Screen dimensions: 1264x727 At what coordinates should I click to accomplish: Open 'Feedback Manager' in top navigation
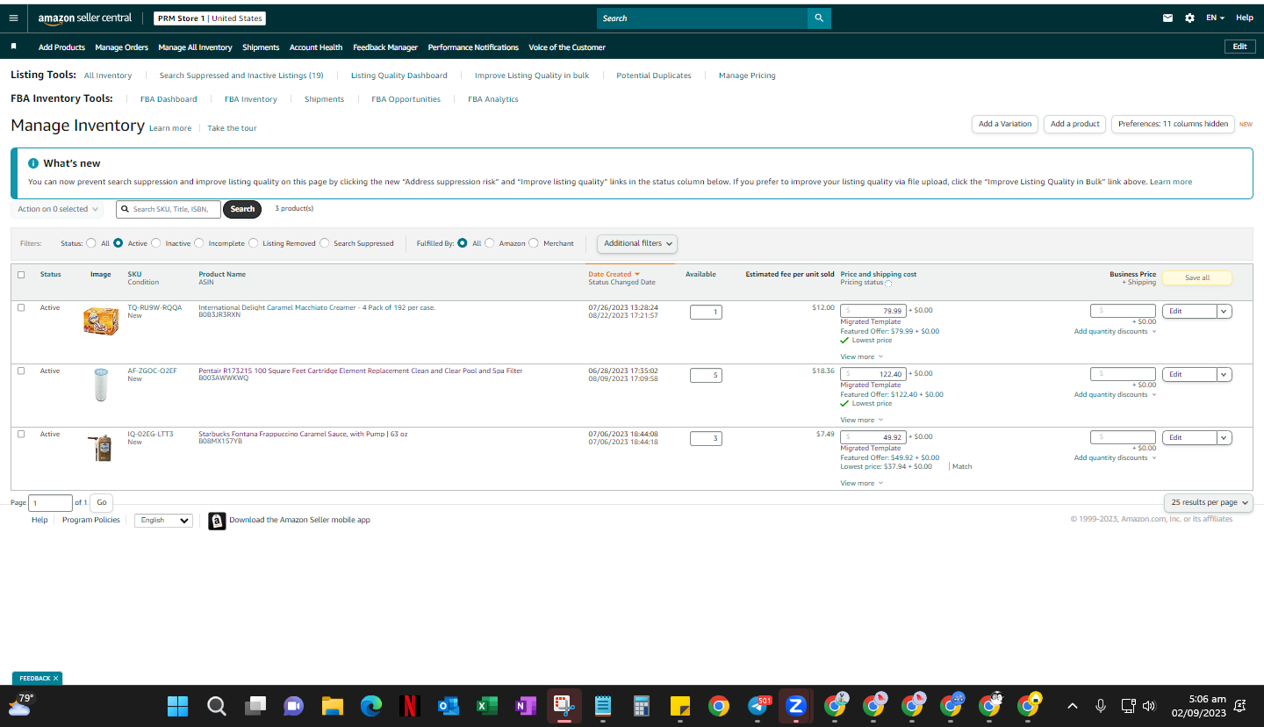(385, 47)
